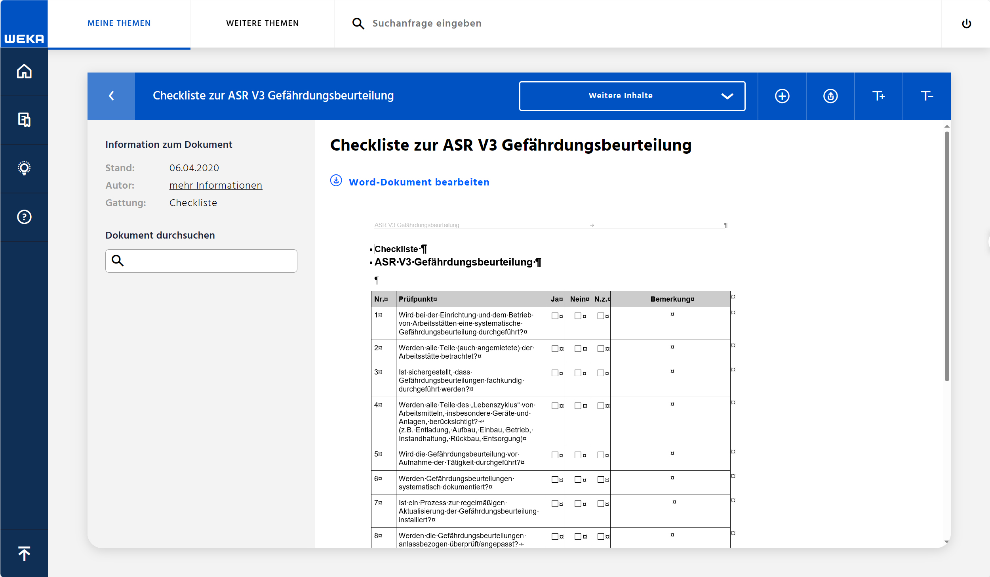Click the Gattung value Checkliste

pyautogui.click(x=193, y=203)
